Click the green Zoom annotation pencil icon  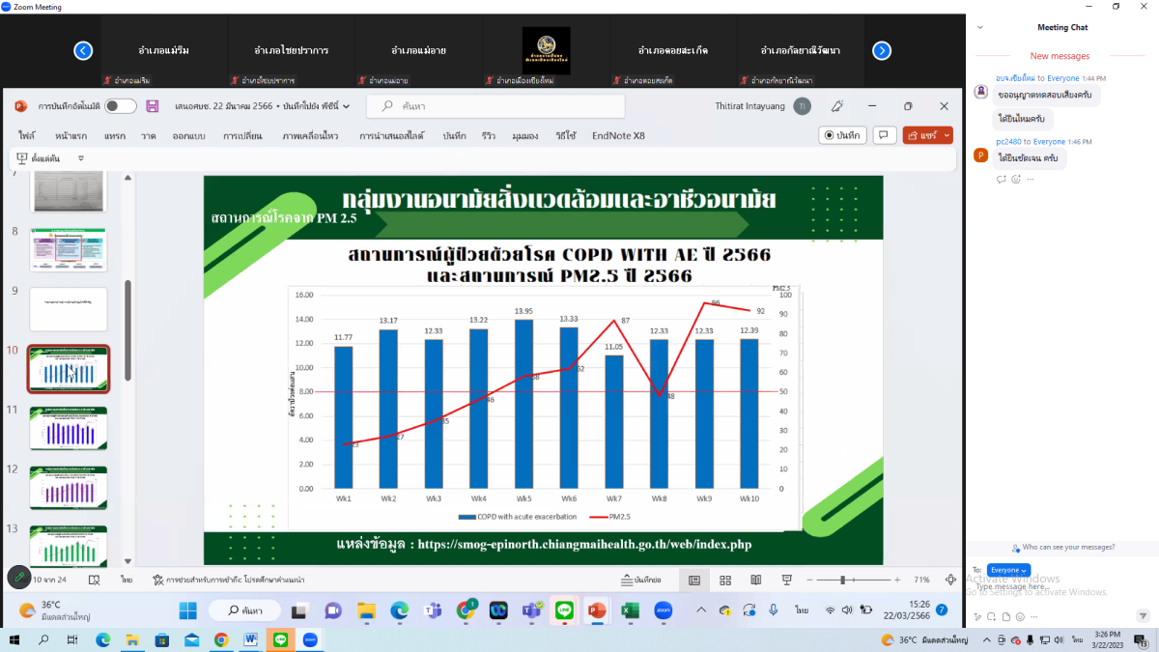17,577
